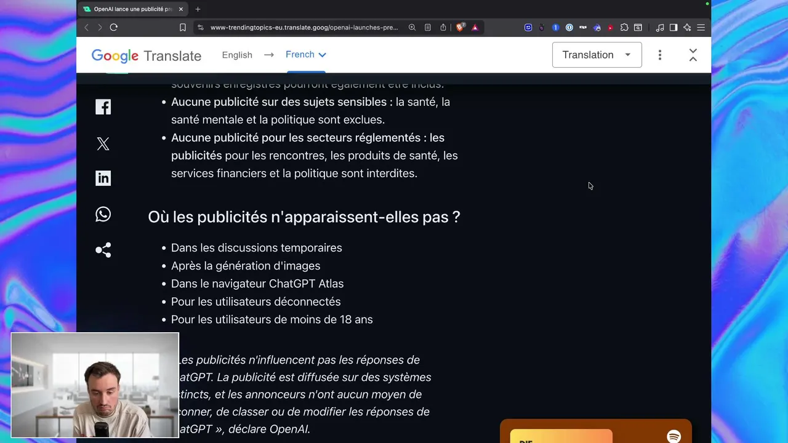Screen dimensions: 788x443
Task: Open Brave Rewards triangle icon
Action: [475, 27]
